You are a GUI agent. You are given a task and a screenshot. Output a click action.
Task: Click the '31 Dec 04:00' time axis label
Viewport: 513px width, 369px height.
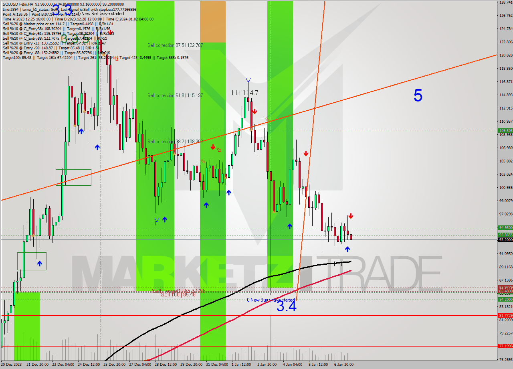pos(217,365)
